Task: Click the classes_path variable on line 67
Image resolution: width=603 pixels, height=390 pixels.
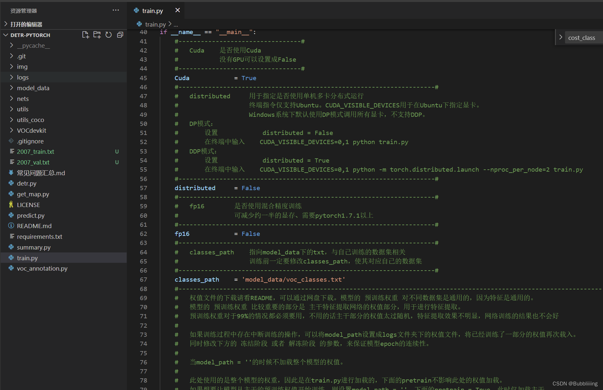Action: [x=197, y=280]
